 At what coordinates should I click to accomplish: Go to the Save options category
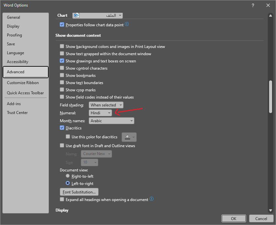point(26,44)
